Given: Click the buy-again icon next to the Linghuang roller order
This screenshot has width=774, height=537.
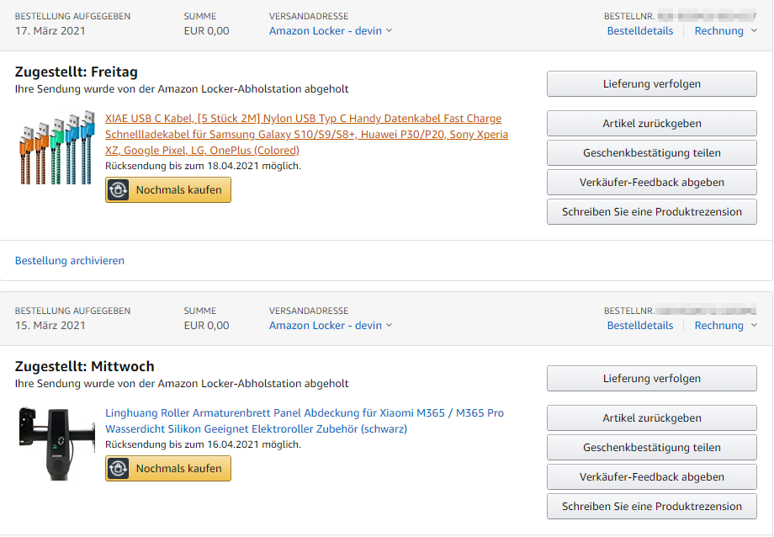Looking at the screenshot, I should pos(118,468).
